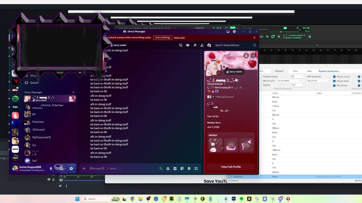This screenshot has width=362, height=203.
Task: Select the middle wishlist item thumbnail
Action: tap(231, 145)
